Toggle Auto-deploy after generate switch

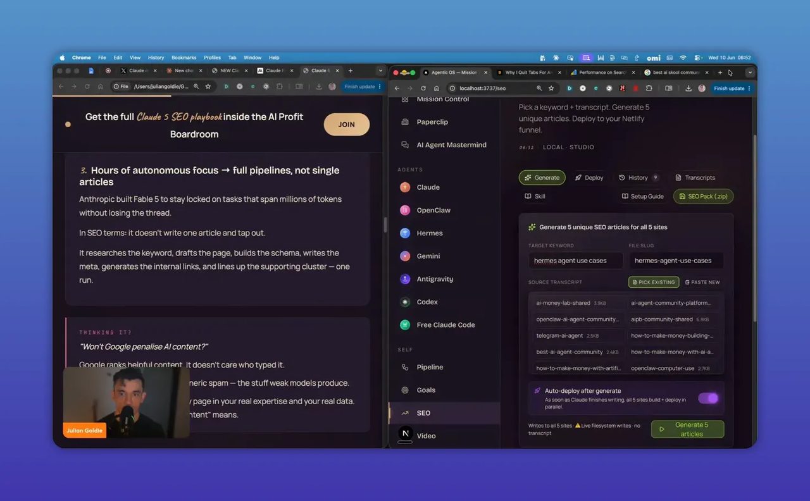pyautogui.click(x=708, y=398)
